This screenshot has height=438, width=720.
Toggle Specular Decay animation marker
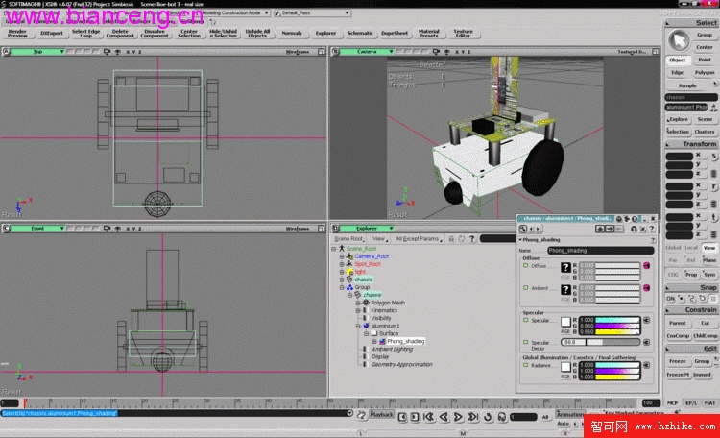[526, 342]
